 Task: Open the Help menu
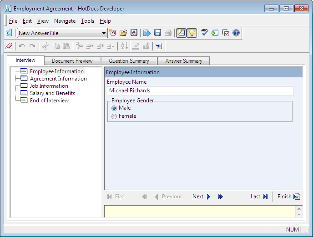click(x=105, y=21)
